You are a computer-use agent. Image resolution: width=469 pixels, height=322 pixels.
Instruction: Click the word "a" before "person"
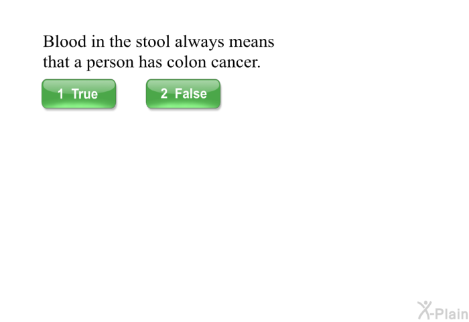pos(76,64)
